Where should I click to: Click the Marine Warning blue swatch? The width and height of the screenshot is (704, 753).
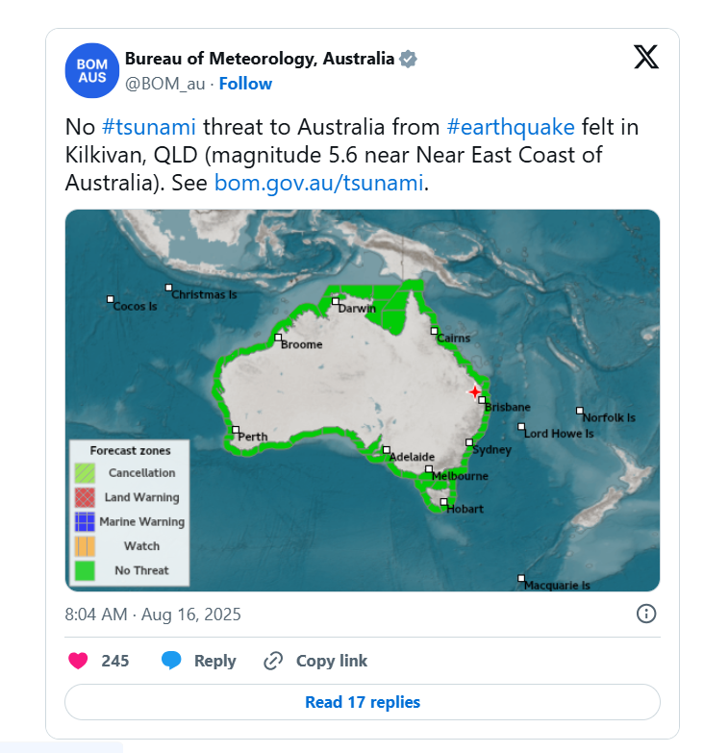84,521
